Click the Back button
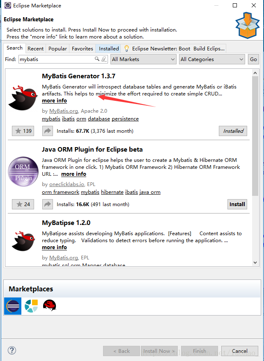This screenshot has height=361, width=264. [x=122, y=351]
